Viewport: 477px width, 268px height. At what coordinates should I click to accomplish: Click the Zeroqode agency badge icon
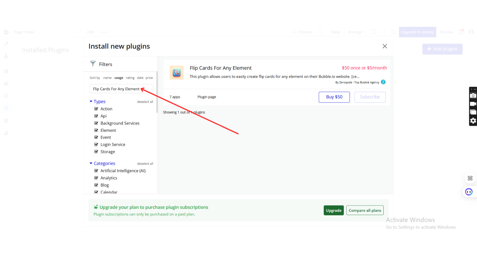[383, 82]
